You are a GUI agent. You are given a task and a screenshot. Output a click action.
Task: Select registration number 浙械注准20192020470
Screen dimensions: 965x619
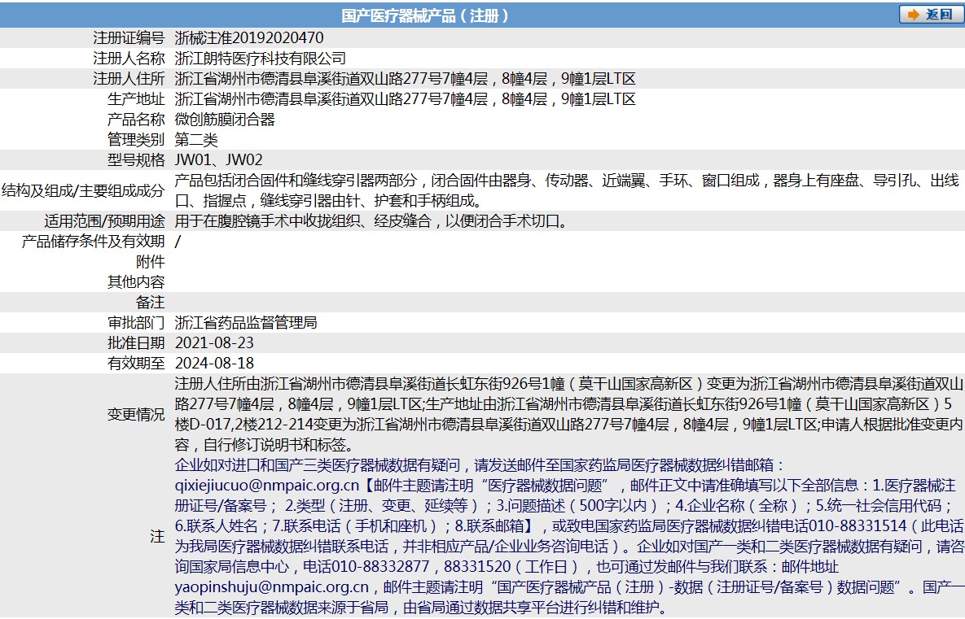coord(249,38)
